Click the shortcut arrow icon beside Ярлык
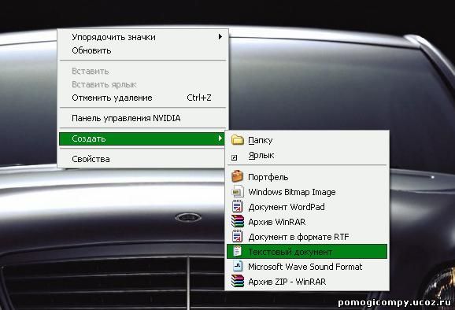The width and height of the screenshot is (455, 310). click(234, 157)
